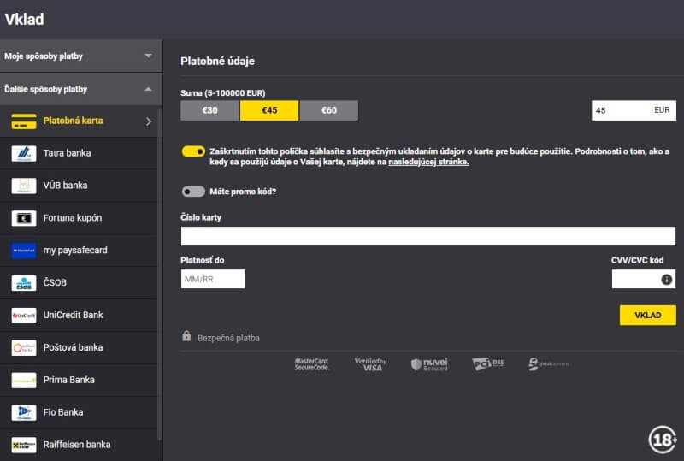Open the 'nasledujúcej stránke' link

(428, 162)
